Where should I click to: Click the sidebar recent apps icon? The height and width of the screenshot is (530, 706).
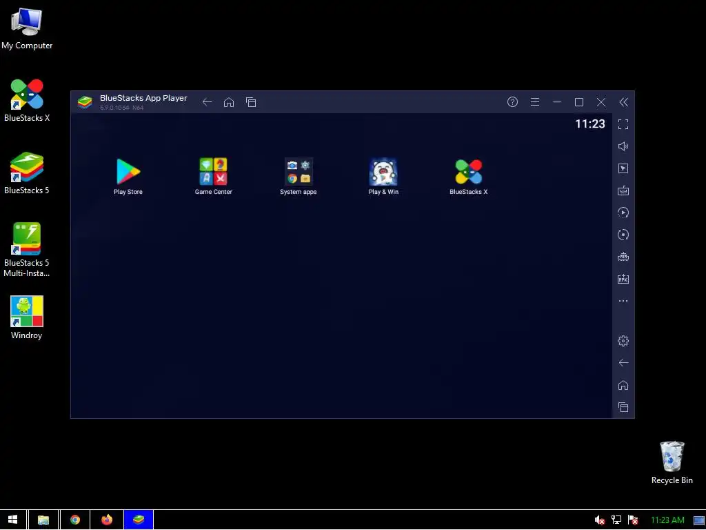623,407
